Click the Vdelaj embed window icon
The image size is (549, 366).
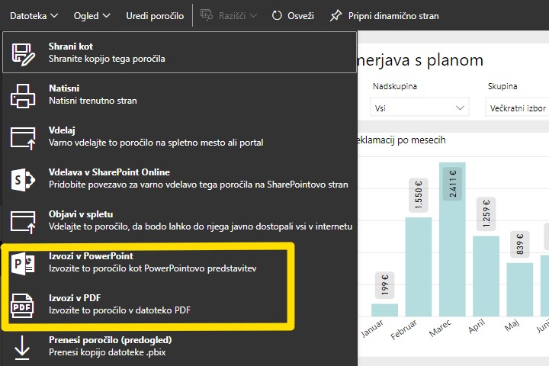coord(23,138)
